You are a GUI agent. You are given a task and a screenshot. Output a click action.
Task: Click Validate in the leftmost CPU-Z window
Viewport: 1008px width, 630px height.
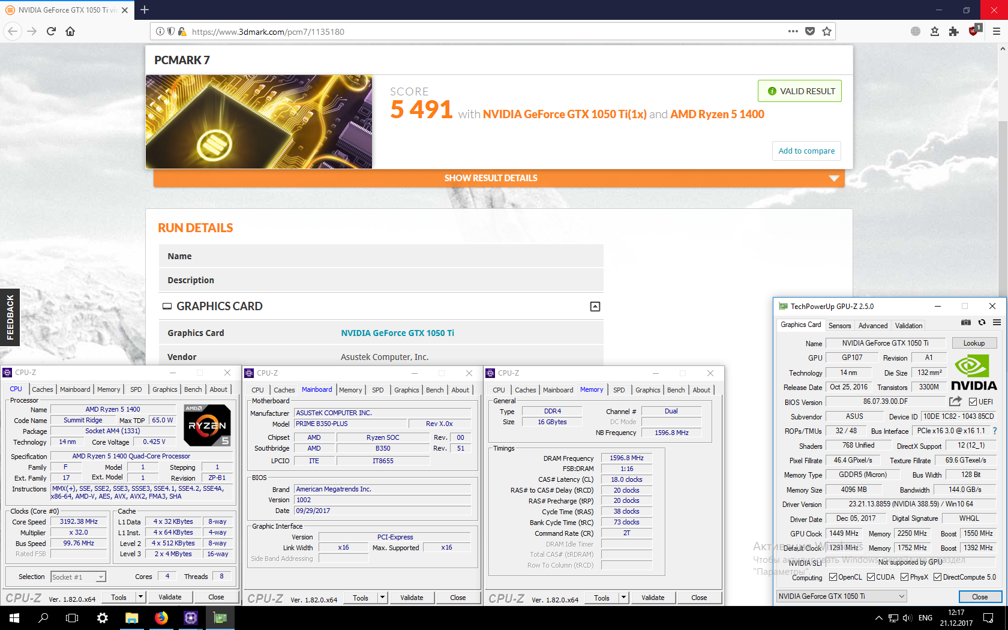tap(170, 597)
